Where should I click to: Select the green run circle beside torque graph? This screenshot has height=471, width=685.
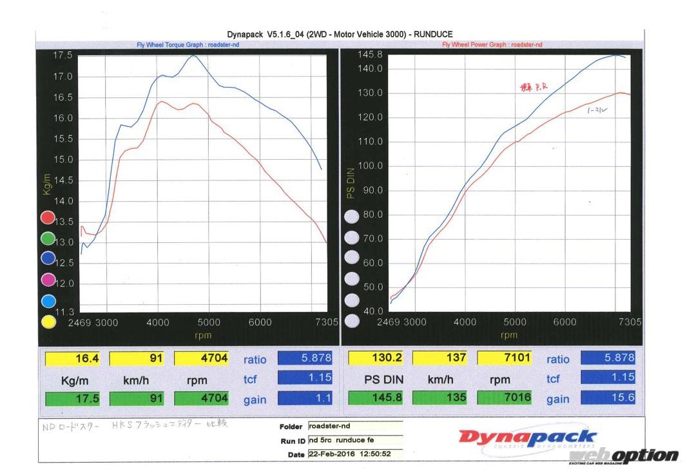pos(48,239)
